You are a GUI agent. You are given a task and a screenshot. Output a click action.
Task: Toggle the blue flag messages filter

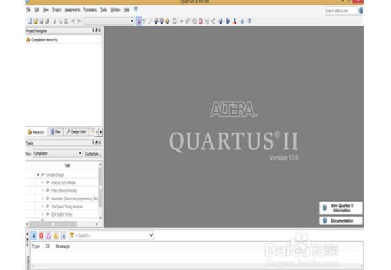[x=63, y=235]
